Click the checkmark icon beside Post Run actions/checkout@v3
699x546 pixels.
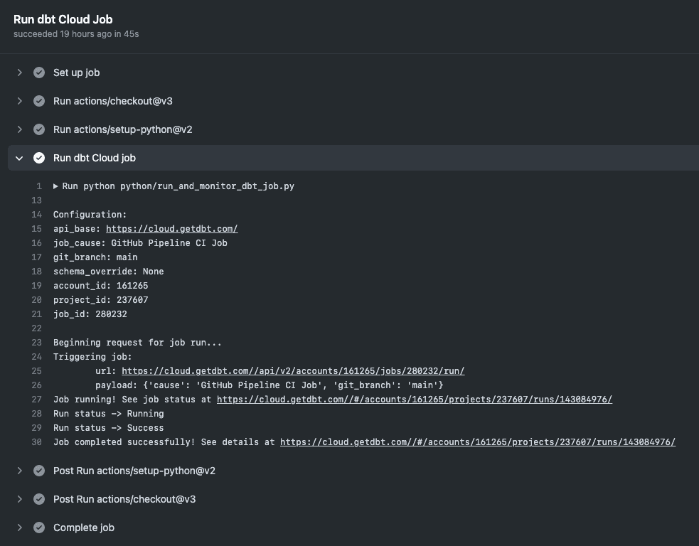[x=39, y=499]
